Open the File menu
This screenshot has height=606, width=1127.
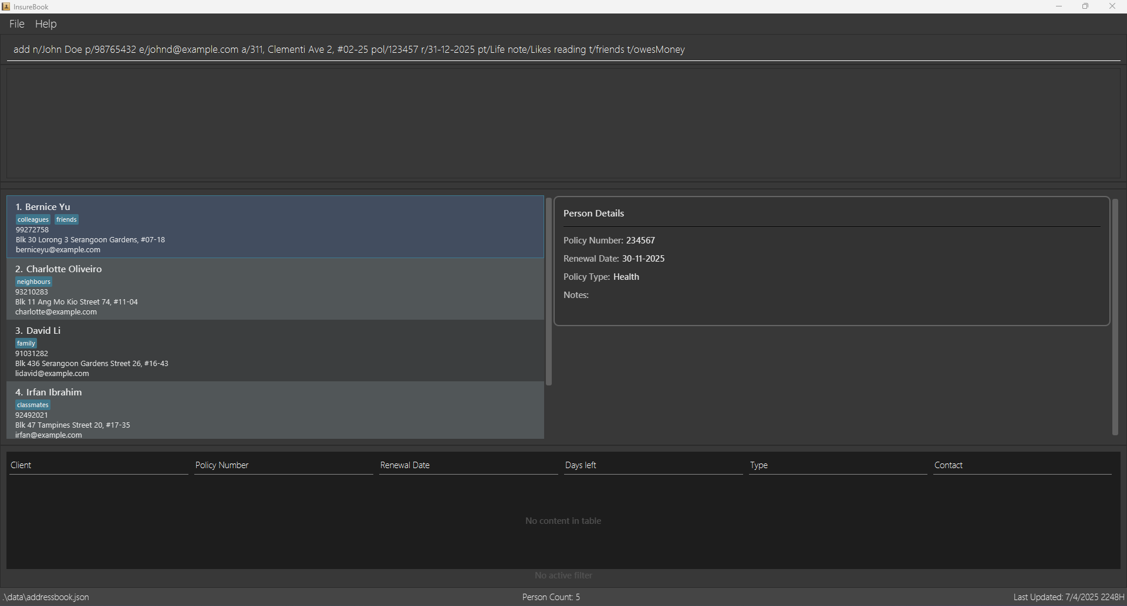[16, 24]
